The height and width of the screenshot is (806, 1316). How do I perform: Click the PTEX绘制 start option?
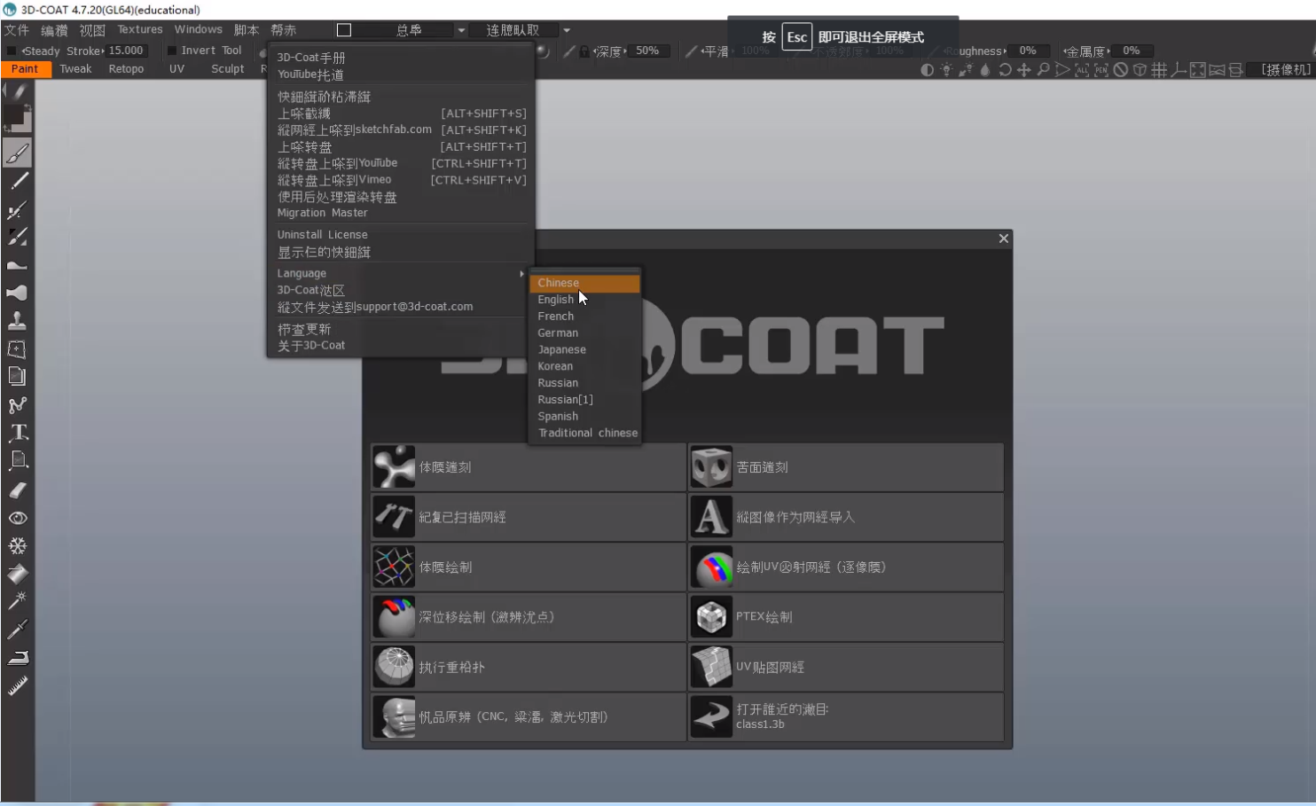[x=846, y=617]
